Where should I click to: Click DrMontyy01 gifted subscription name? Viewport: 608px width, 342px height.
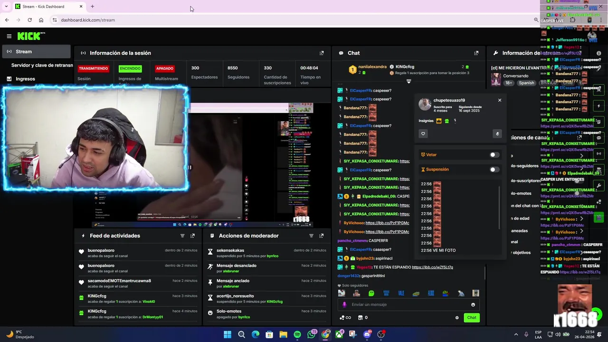(x=152, y=317)
